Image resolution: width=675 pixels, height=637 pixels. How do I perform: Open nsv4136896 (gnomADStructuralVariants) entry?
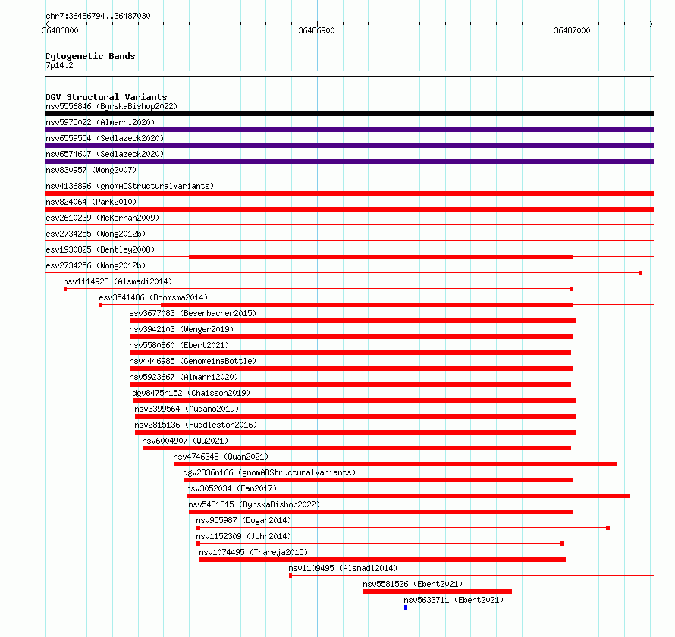pyautogui.click(x=130, y=186)
